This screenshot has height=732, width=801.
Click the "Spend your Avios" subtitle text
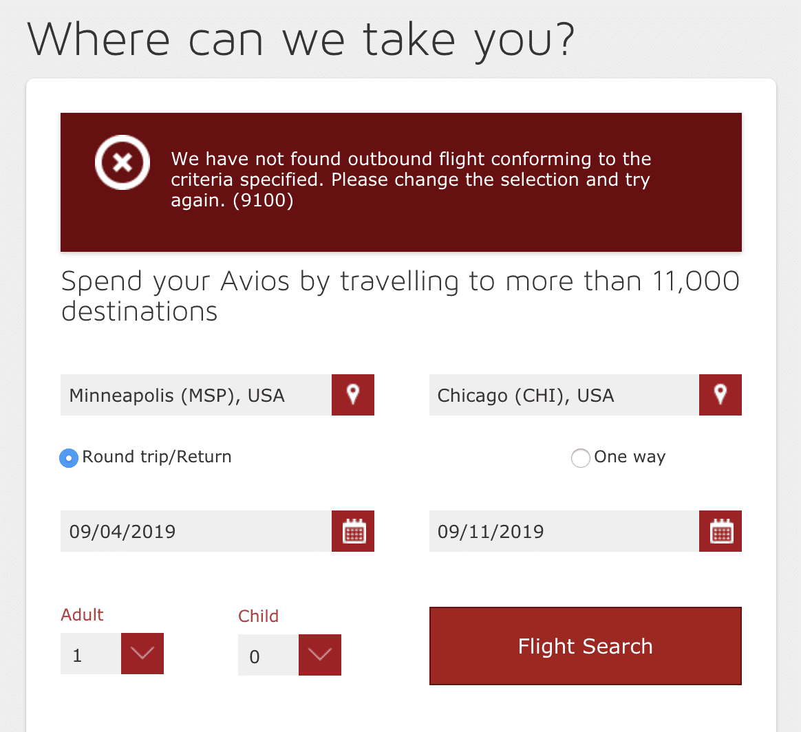click(400, 296)
